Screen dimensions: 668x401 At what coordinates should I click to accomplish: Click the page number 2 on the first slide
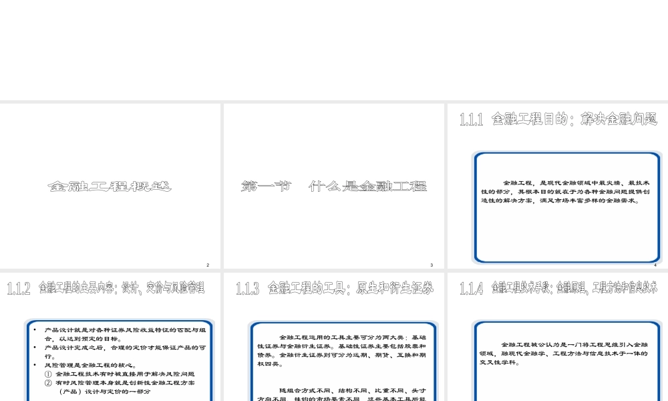coord(208,265)
